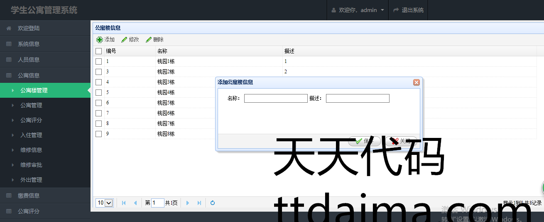Select checkbox for row 桃园6栋
This screenshot has height=222, width=544.
point(99,113)
